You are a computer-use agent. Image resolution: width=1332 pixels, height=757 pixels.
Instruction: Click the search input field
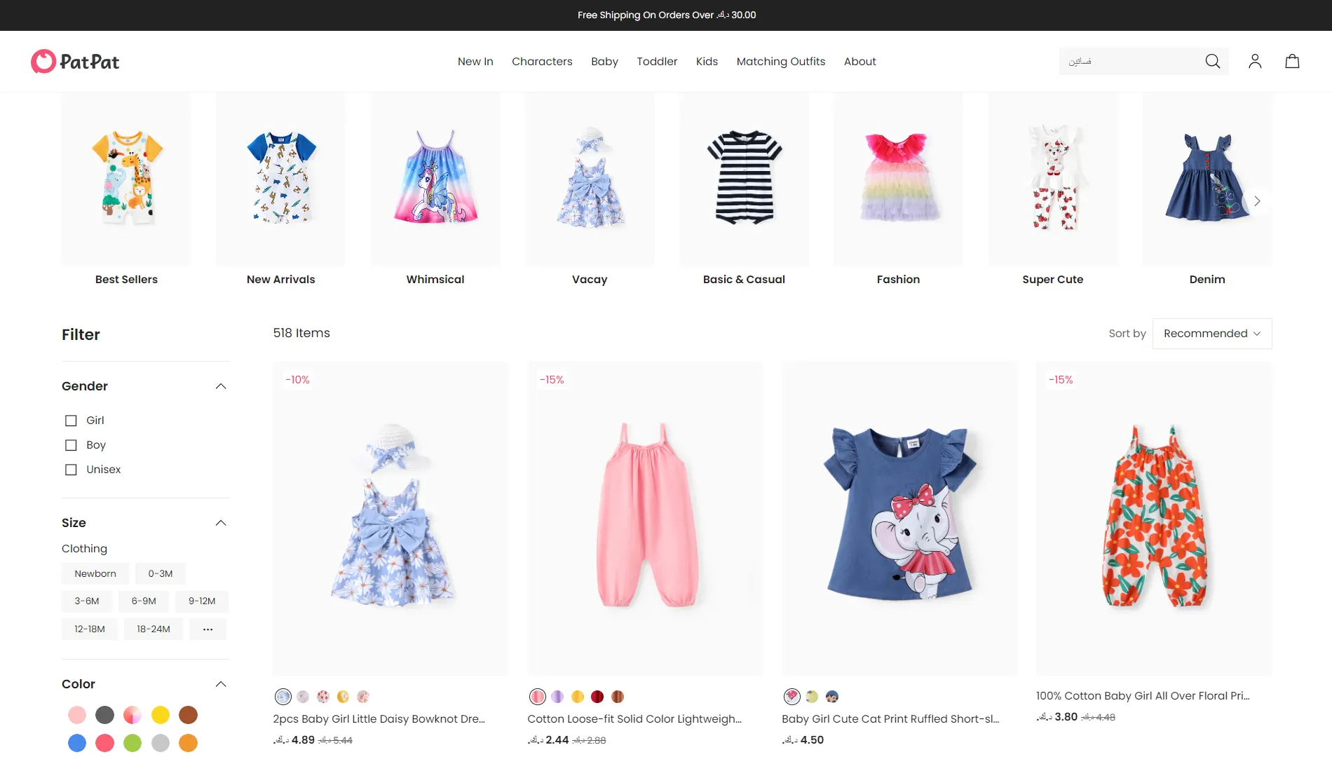[x=1130, y=62]
